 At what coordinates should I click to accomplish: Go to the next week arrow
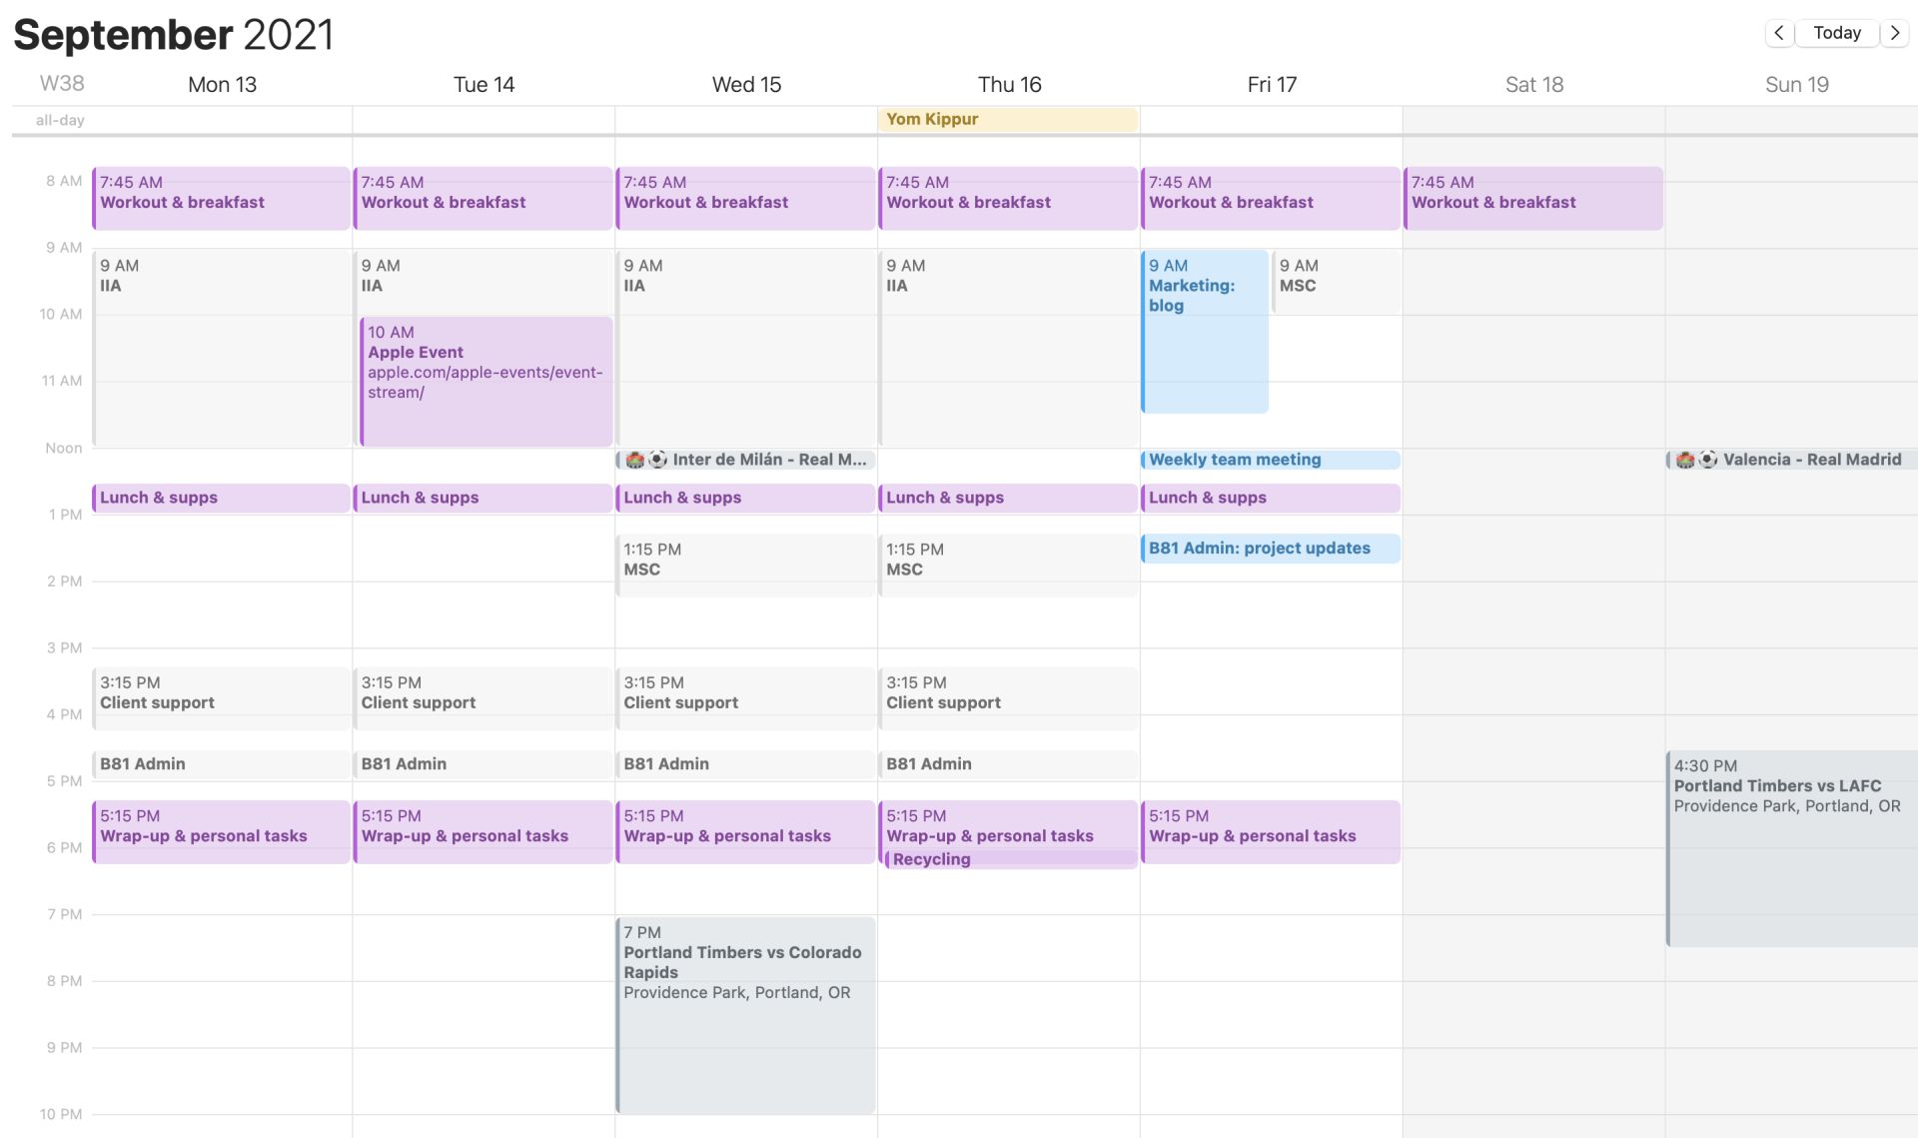(1894, 33)
